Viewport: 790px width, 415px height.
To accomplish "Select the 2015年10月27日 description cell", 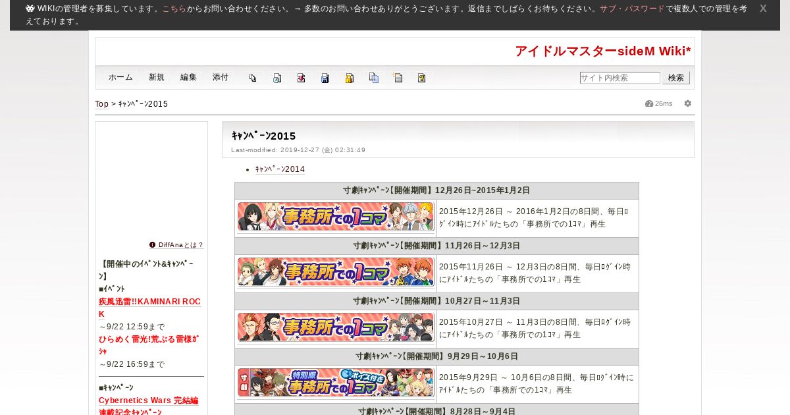I will 538,329.
